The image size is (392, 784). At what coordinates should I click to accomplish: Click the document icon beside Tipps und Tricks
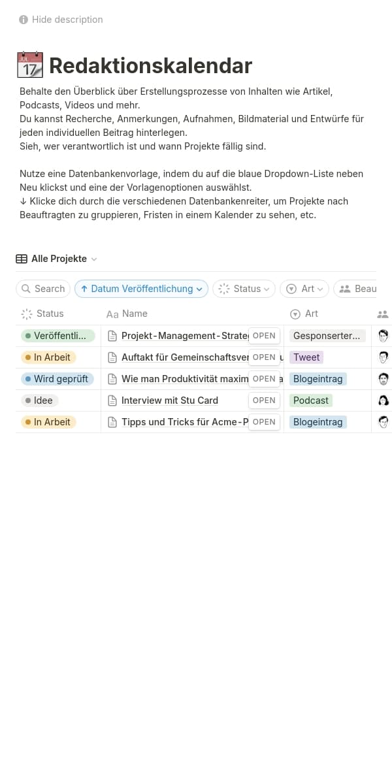tap(112, 421)
